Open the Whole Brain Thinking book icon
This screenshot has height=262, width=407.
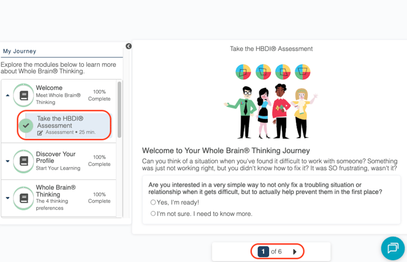click(24, 198)
